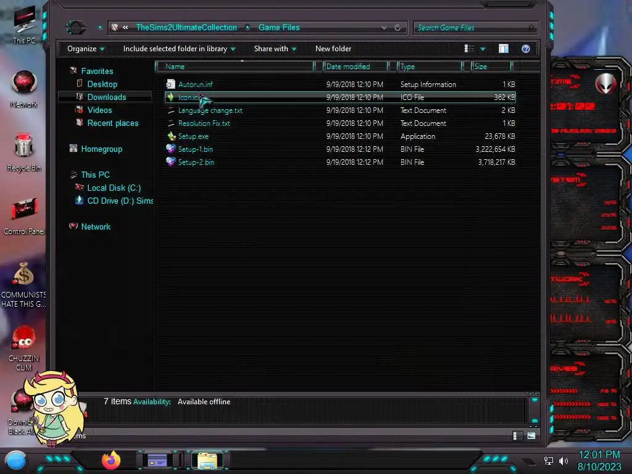Click the 23,678 KB size value
The image size is (632, 474).
500,136
